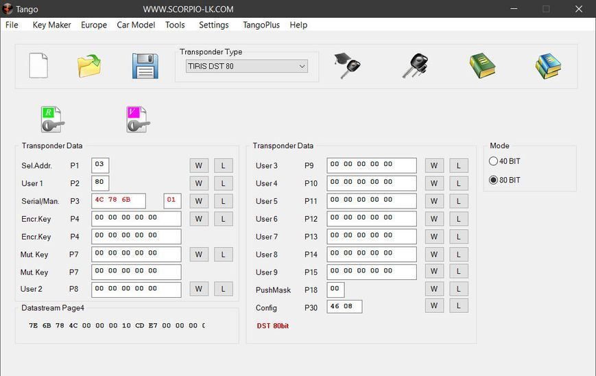The width and height of the screenshot is (596, 376).
Task: Expand the Transponder Type dropdown
Action: pos(247,66)
